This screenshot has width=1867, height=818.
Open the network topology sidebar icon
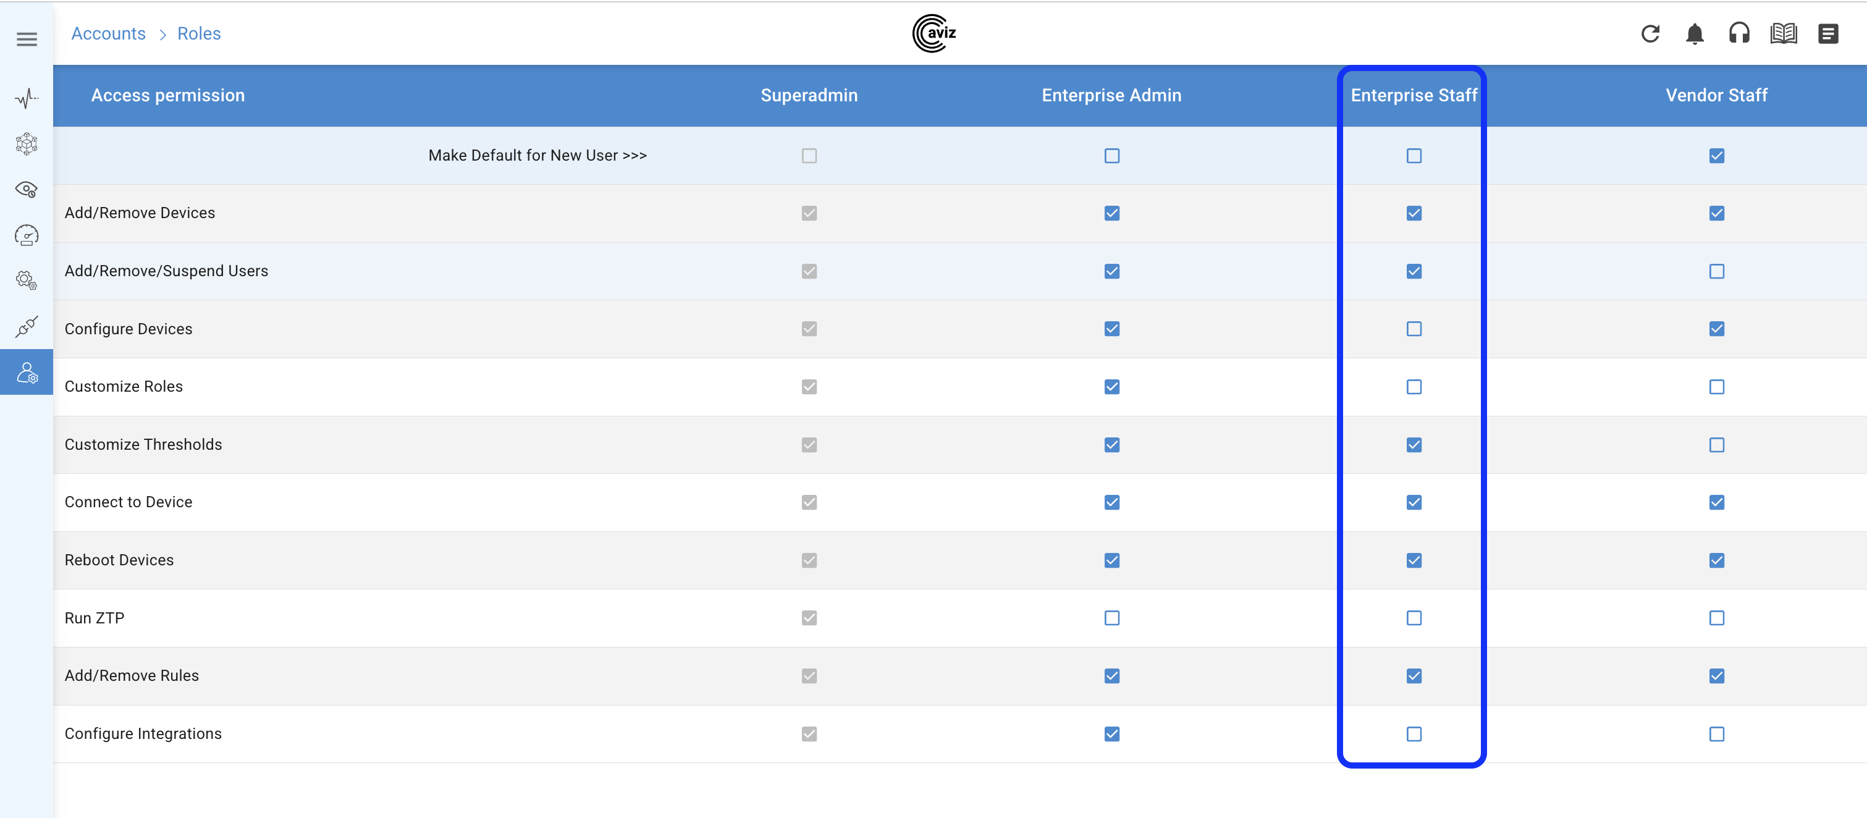(x=27, y=143)
